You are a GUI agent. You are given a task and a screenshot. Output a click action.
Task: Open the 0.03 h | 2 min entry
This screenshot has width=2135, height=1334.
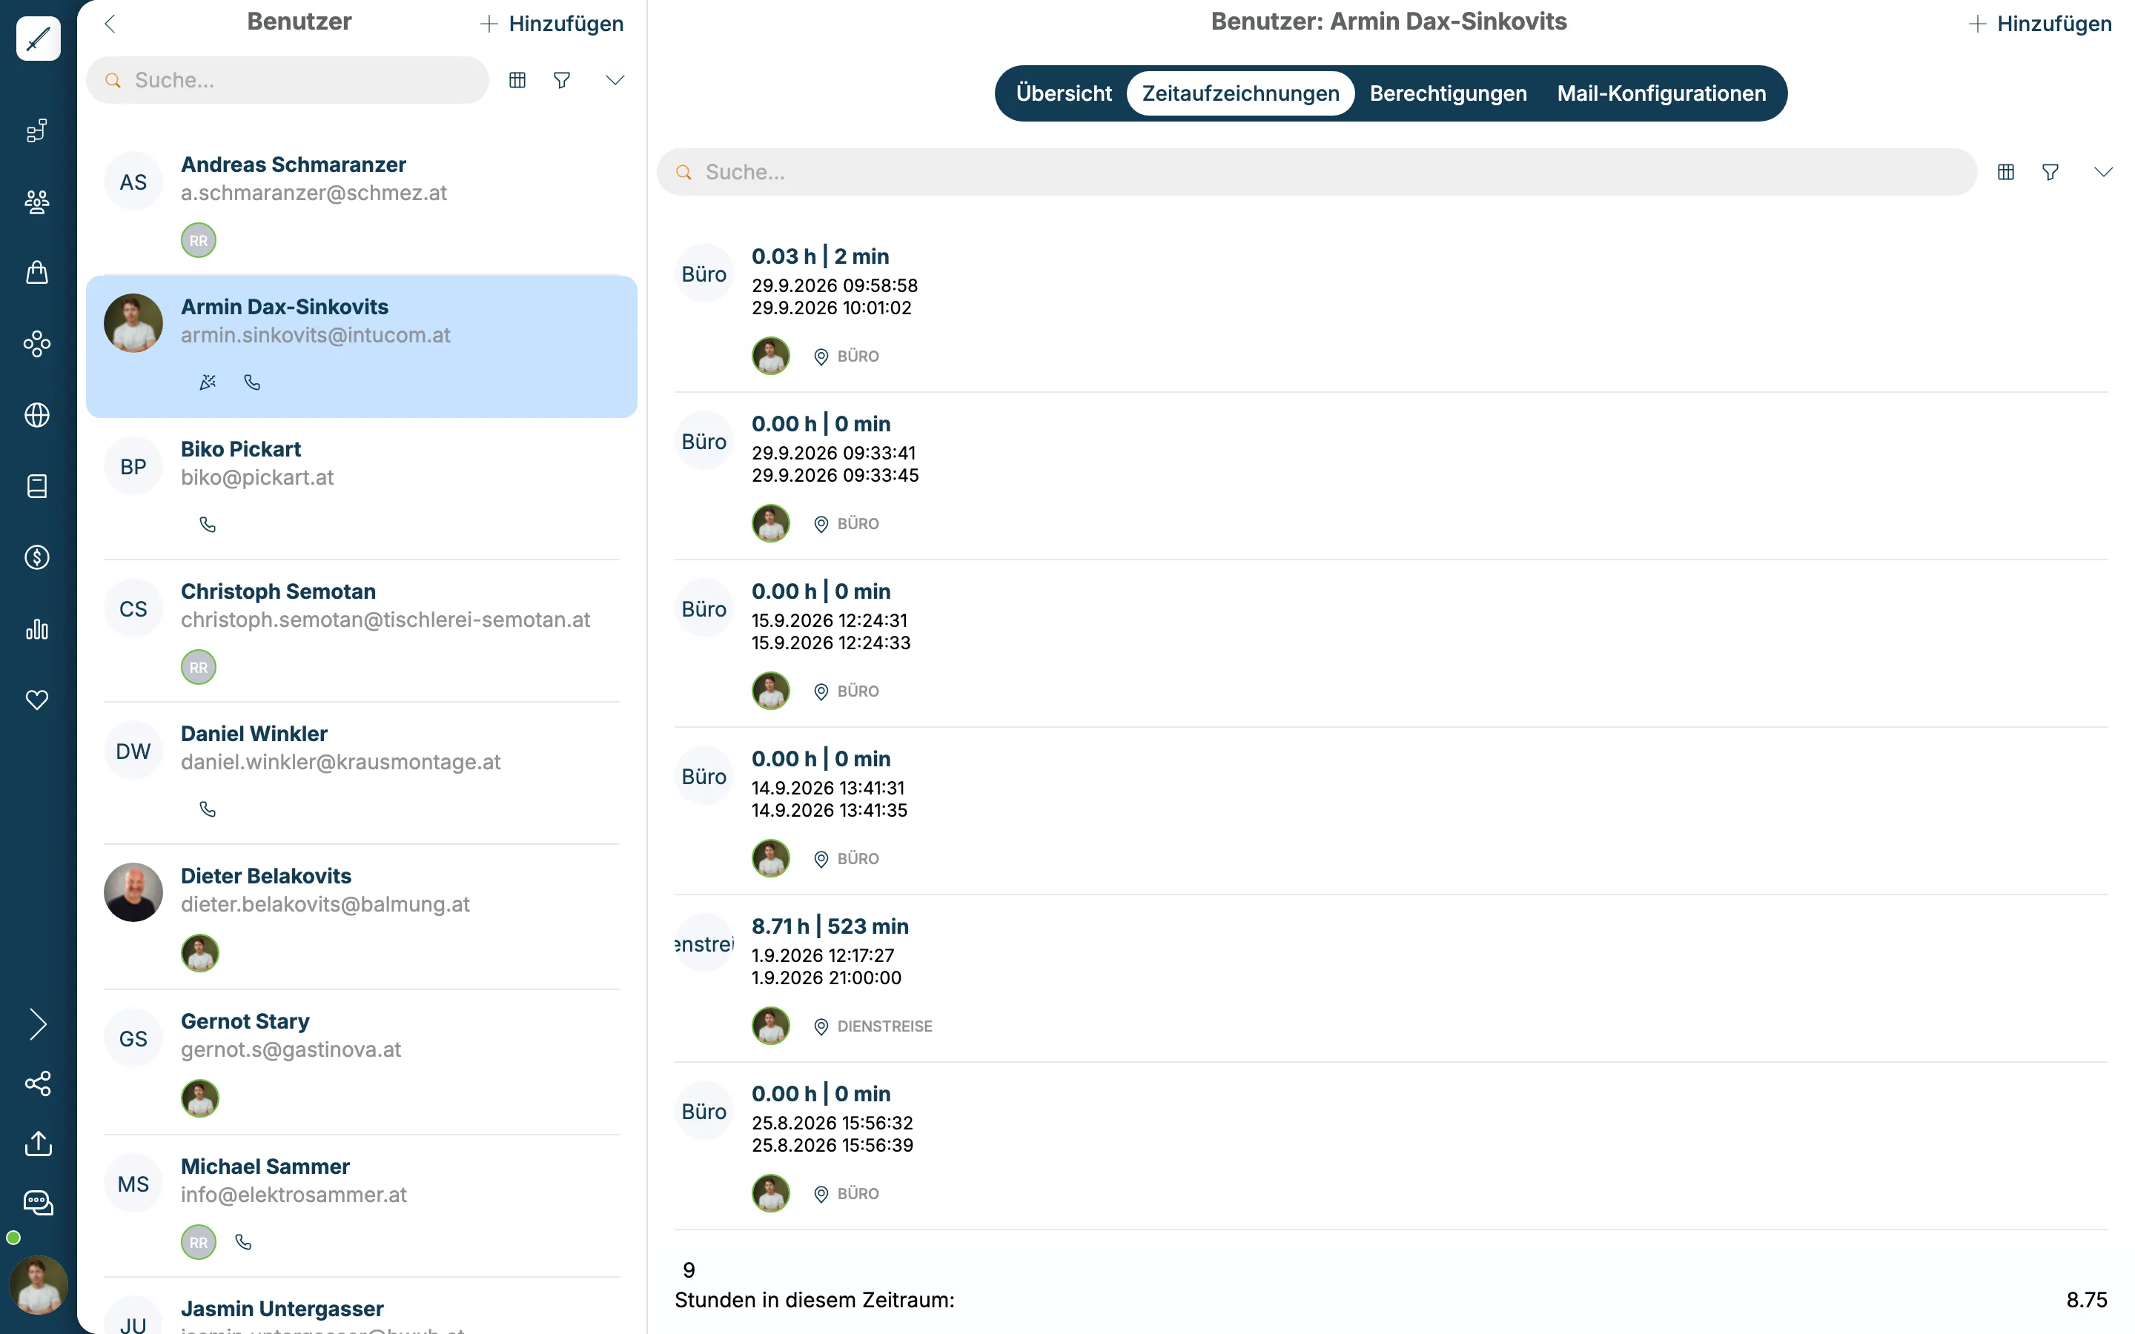point(1391,309)
